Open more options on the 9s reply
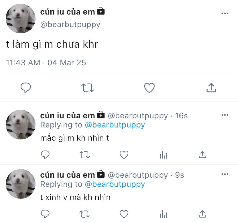This screenshot has height=223, width=237. 225,174
